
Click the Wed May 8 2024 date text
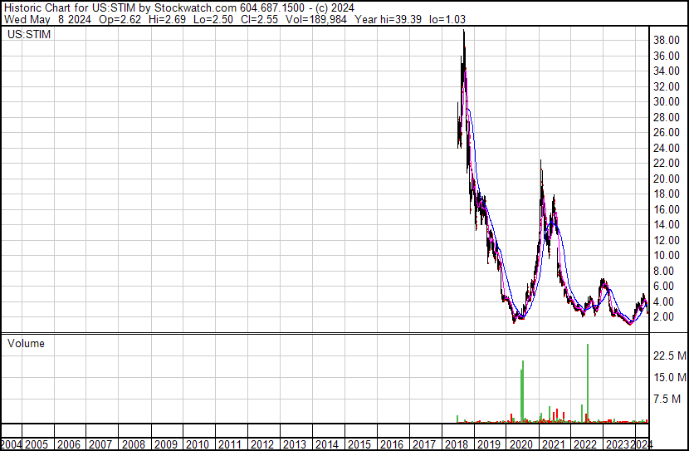click(47, 19)
